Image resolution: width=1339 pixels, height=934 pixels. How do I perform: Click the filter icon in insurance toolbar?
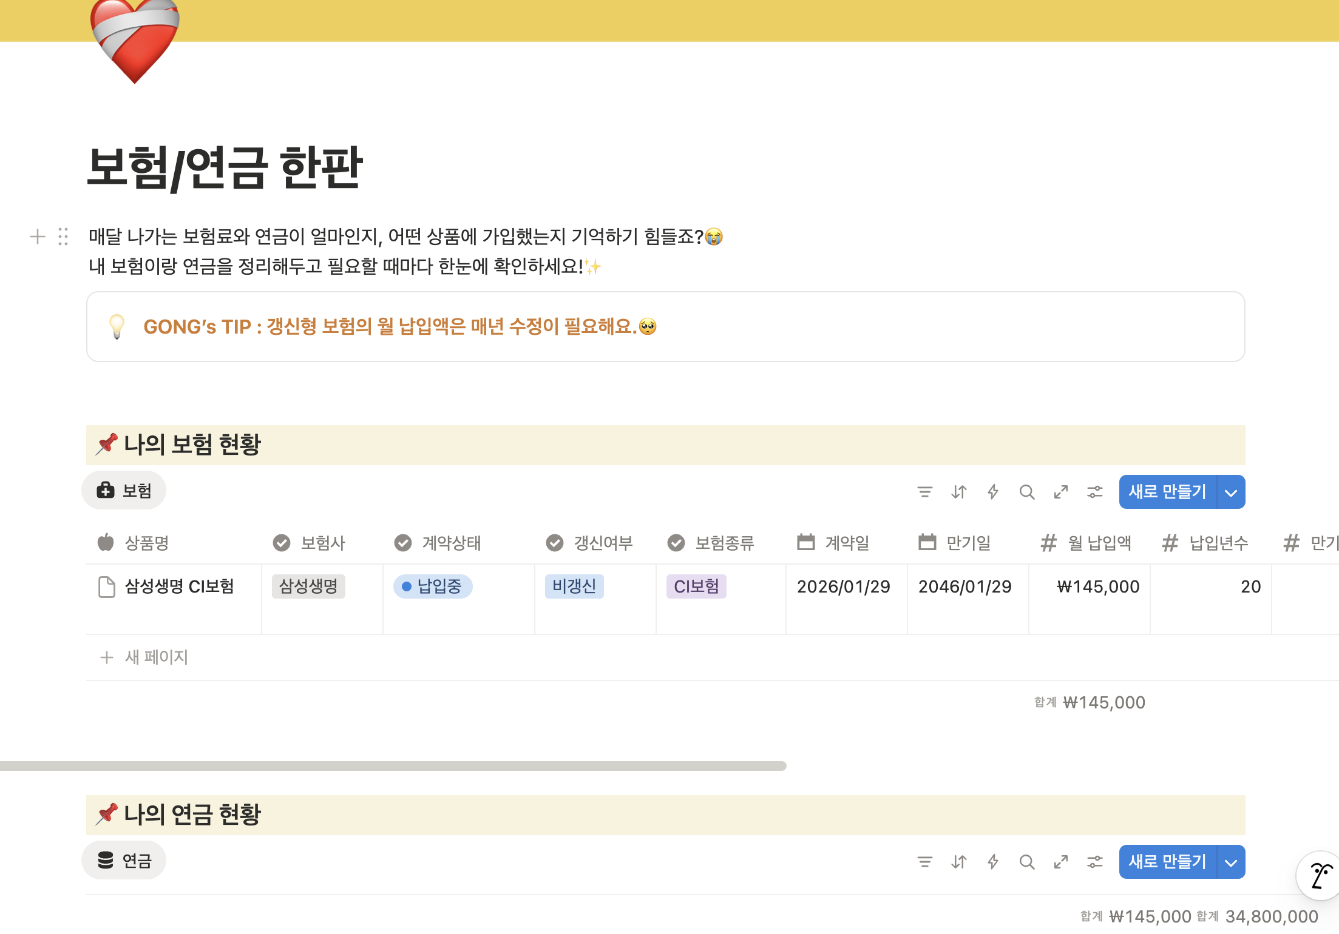[x=924, y=492]
